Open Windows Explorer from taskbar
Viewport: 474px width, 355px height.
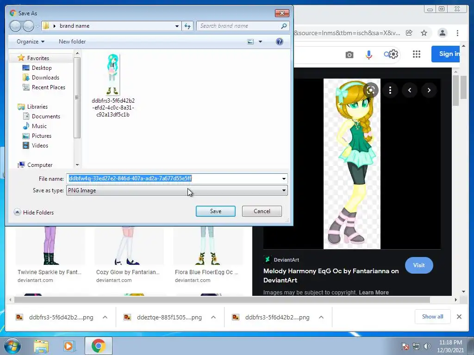(41, 346)
